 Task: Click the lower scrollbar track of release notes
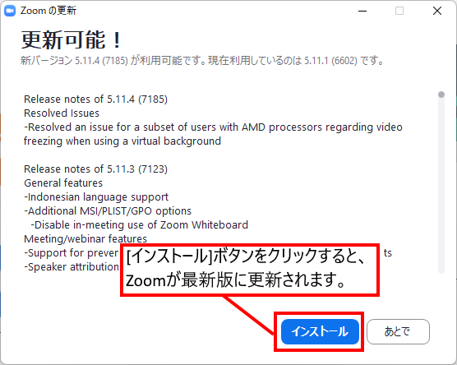(x=441, y=187)
